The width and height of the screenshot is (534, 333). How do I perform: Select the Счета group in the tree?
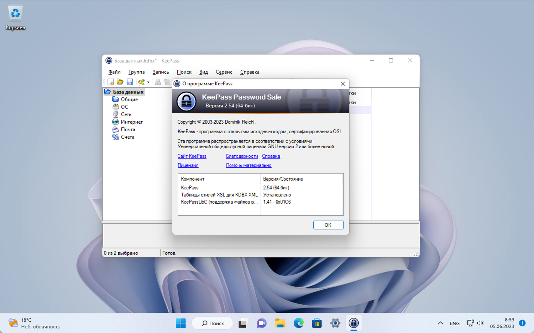pos(127,137)
